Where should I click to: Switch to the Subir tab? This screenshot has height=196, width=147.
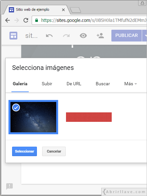click(x=47, y=84)
